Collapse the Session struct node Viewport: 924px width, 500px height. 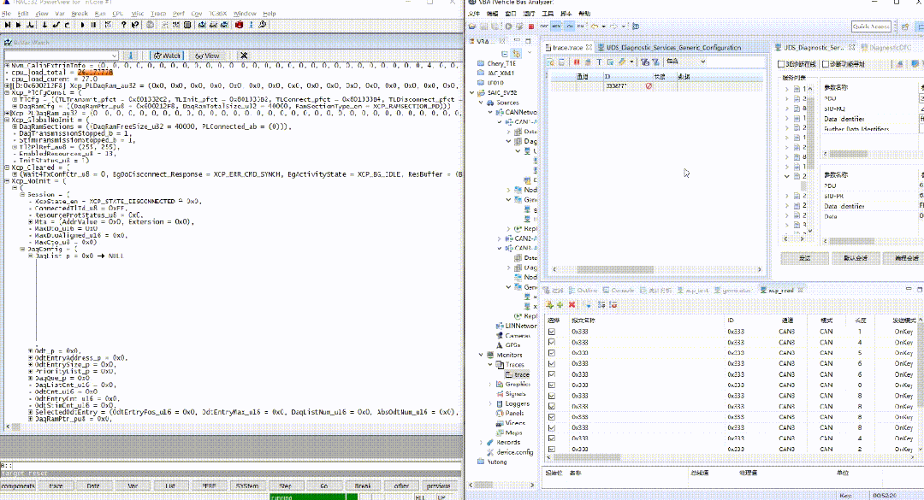pyautogui.click(x=22, y=194)
